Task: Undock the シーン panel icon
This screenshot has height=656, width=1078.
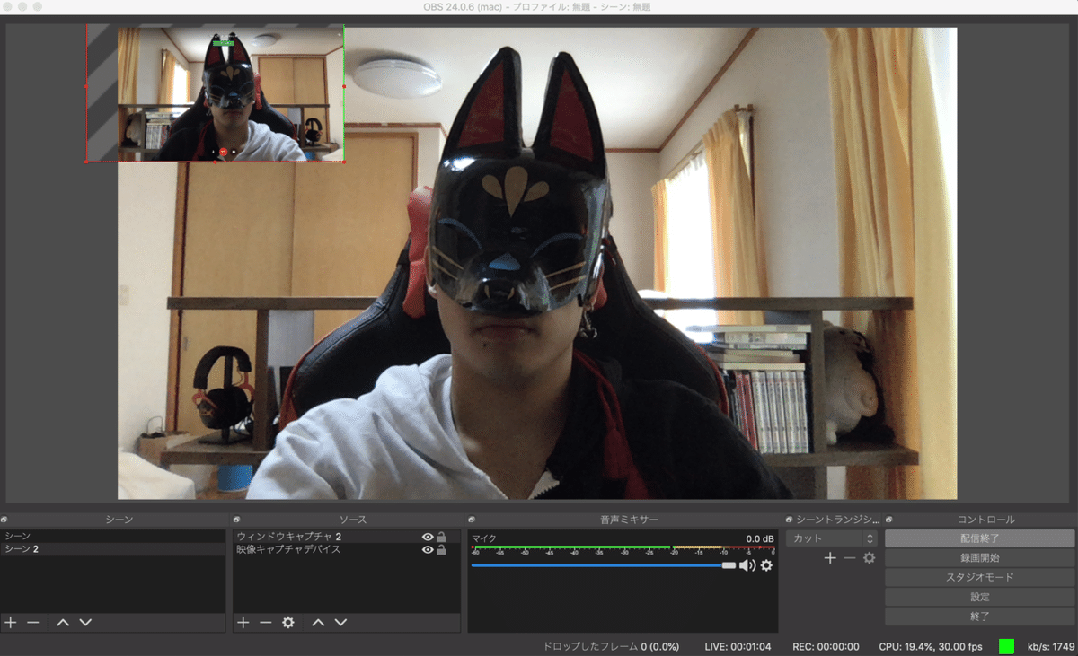Action: pyautogui.click(x=4, y=520)
